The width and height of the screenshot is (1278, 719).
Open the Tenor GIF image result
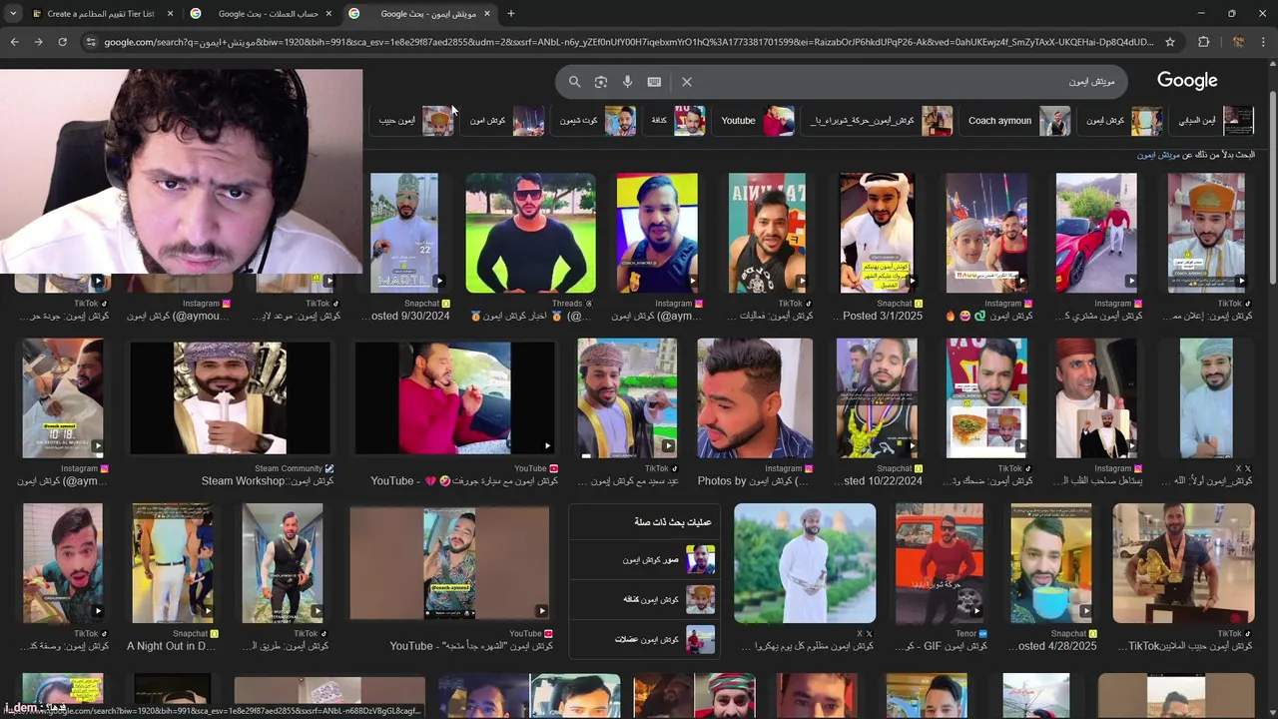point(939,563)
